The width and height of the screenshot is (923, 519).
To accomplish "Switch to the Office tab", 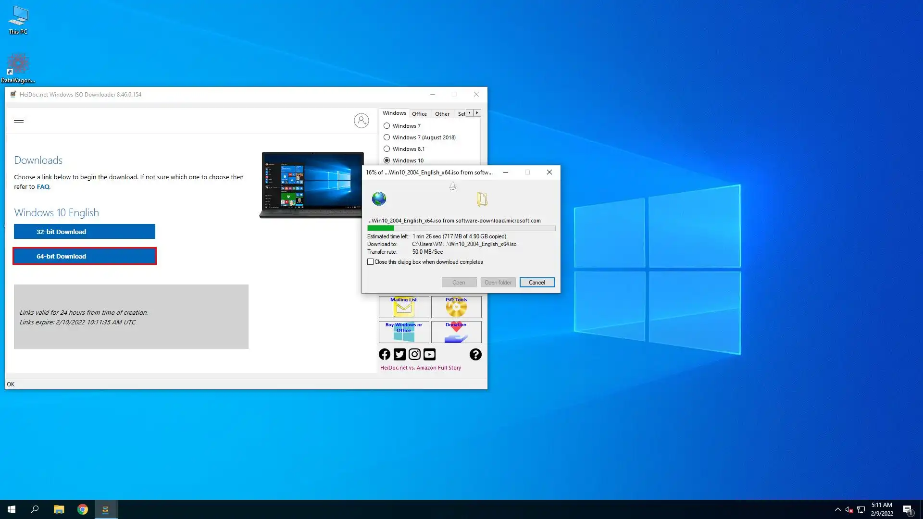I will 419,114.
